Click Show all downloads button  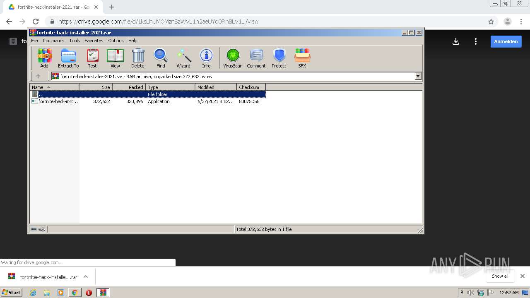500,276
